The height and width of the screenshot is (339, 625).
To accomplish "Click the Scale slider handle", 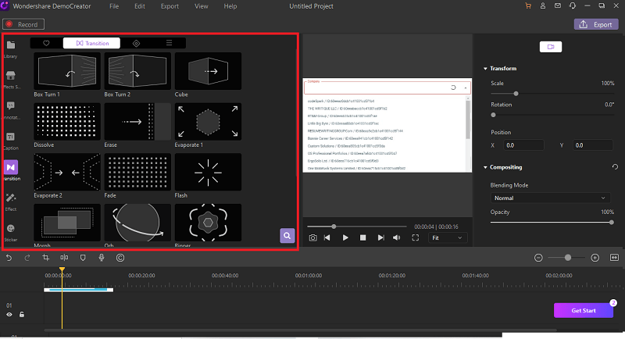I will coord(516,94).
